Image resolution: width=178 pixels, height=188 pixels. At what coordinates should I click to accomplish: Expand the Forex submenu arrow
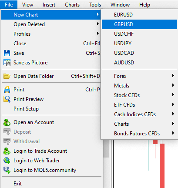173,76
